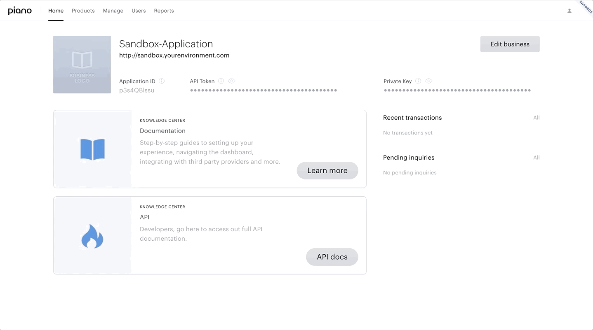593x330 pixels.
Task: Click the Pending inquiries heading
Action: [x=409, y=158]
